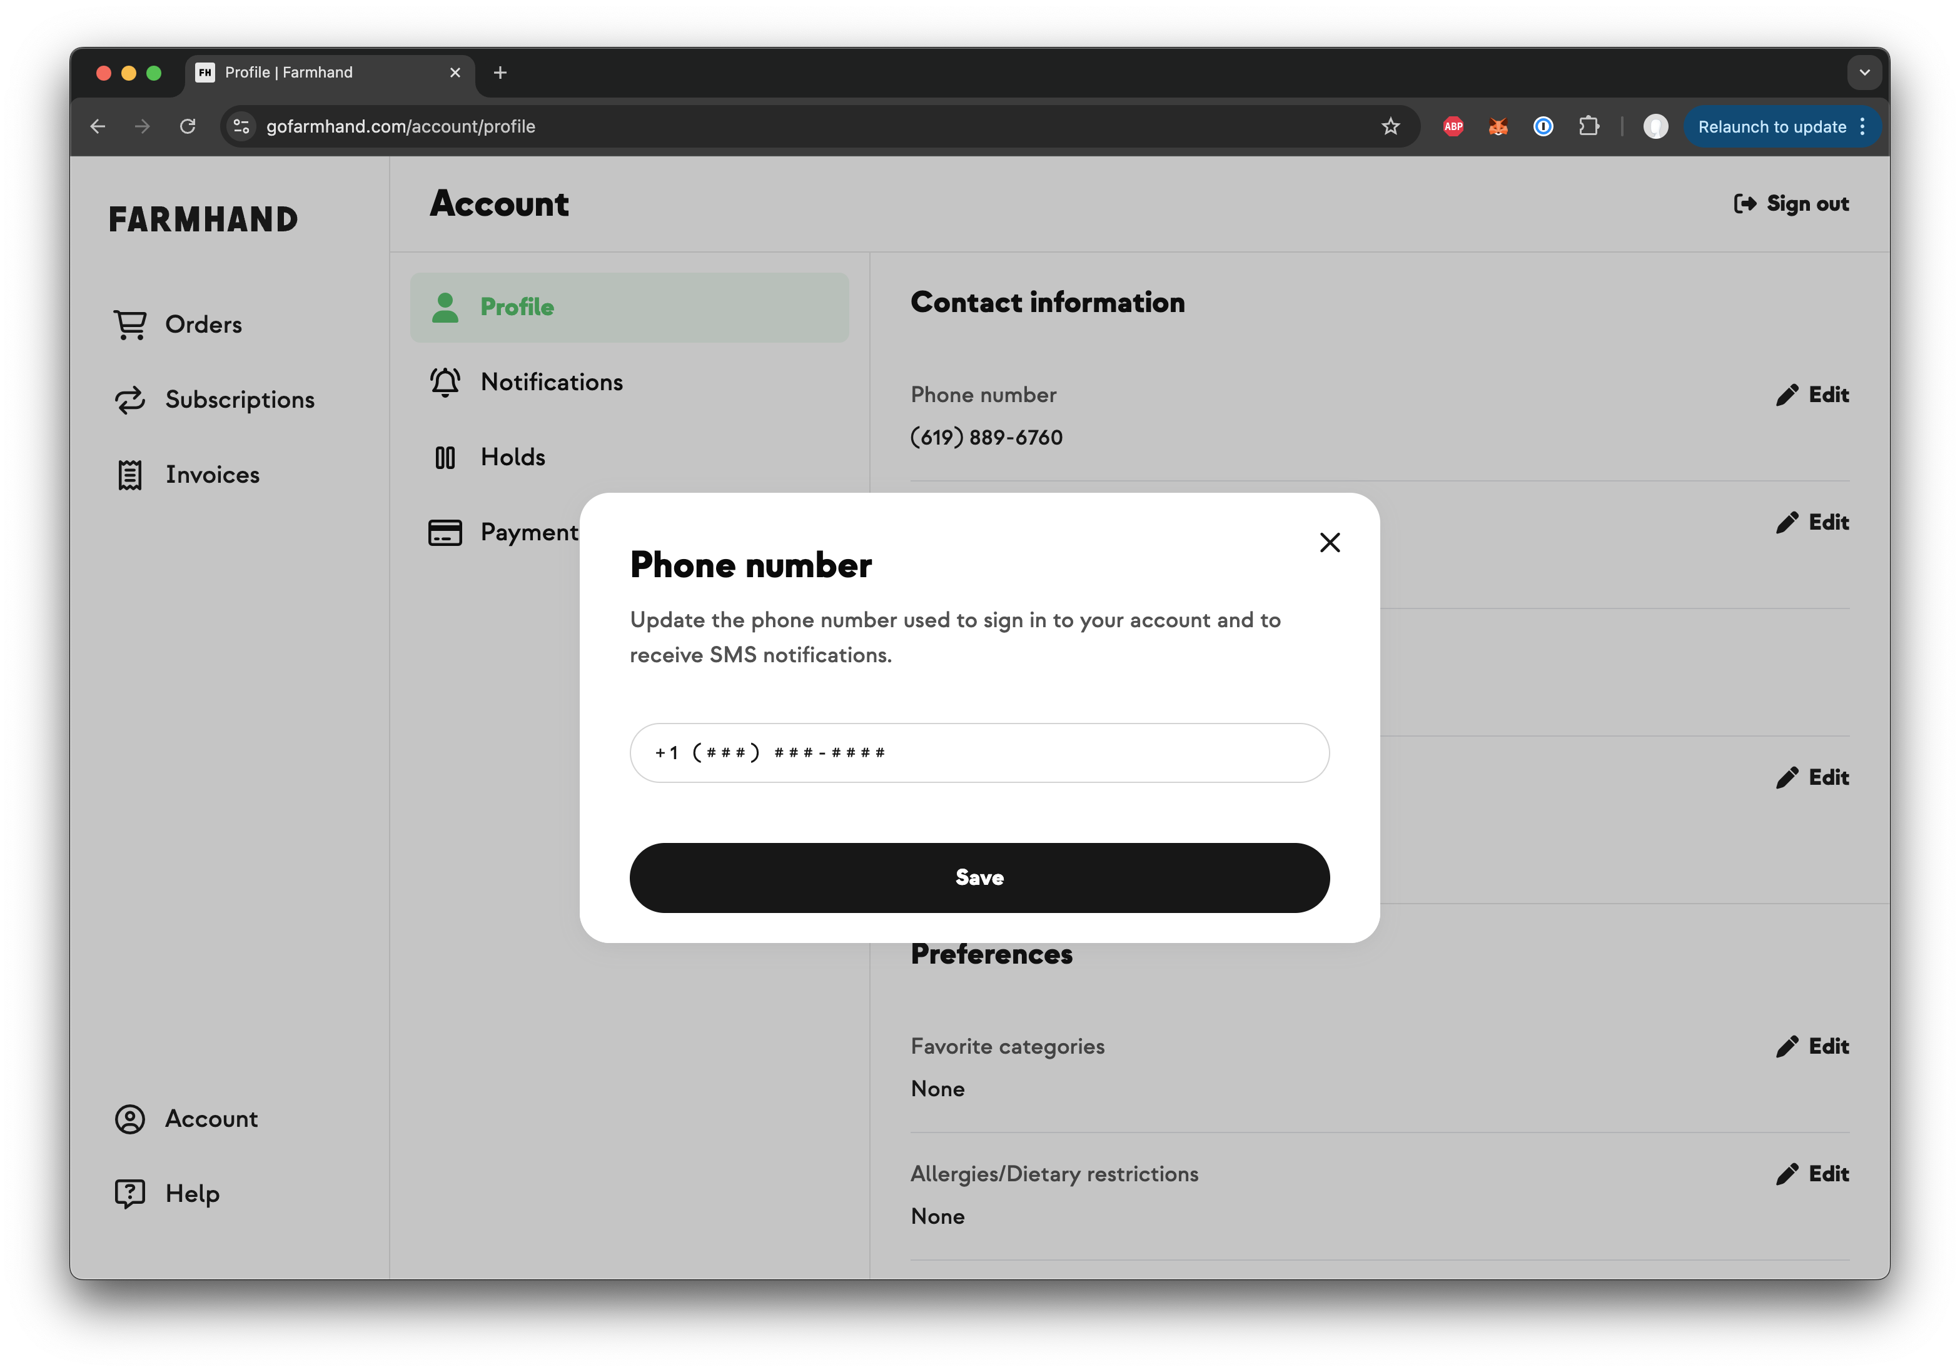Open the 1Password extension

pyautogui.click(x=1543, y=126)
